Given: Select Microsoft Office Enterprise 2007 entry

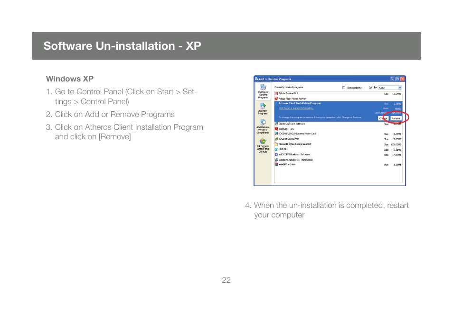Looking at the screenshot, I should tap(338, 144).
